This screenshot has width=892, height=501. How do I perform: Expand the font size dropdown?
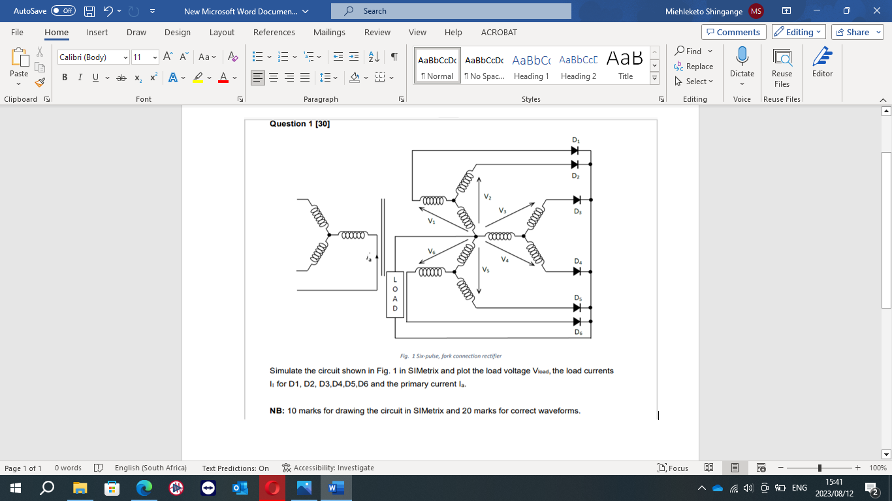click(155, 57)
